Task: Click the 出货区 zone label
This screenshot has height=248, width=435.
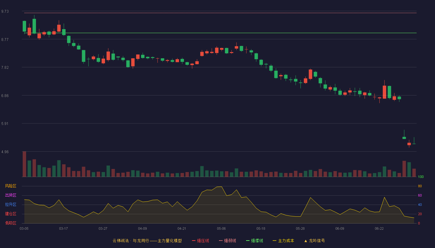Action: [x=11, y=195]
